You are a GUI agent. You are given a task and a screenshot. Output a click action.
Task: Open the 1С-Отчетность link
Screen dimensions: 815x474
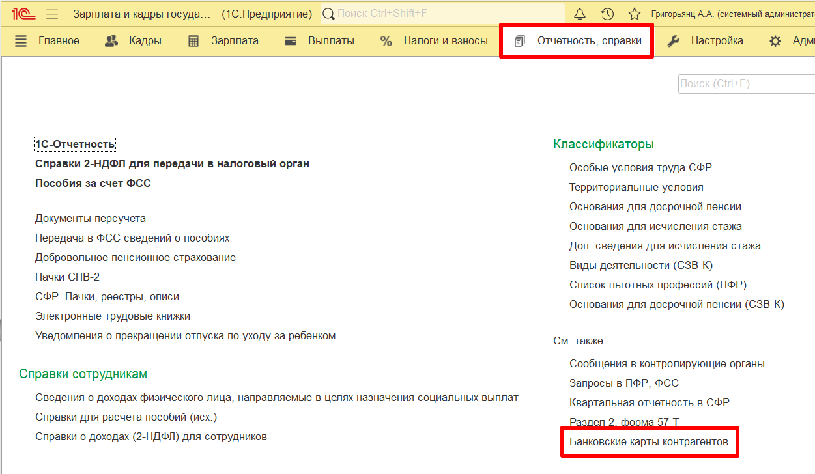click(x=75, y=145)
